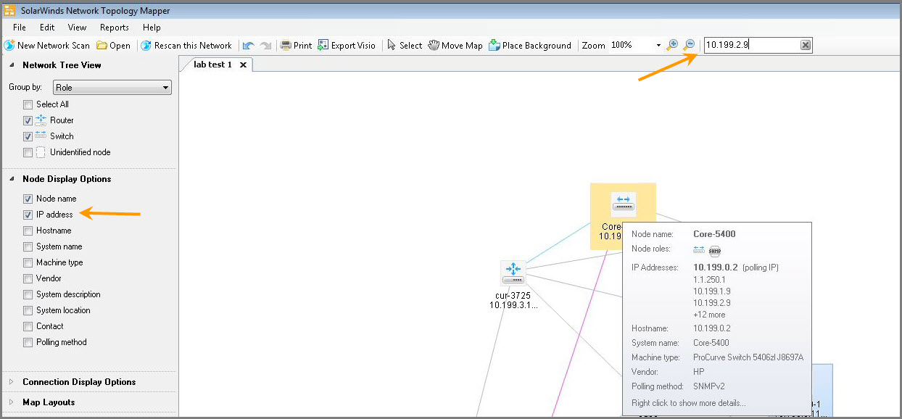Expand the Map Layouts section

[12, 402]
